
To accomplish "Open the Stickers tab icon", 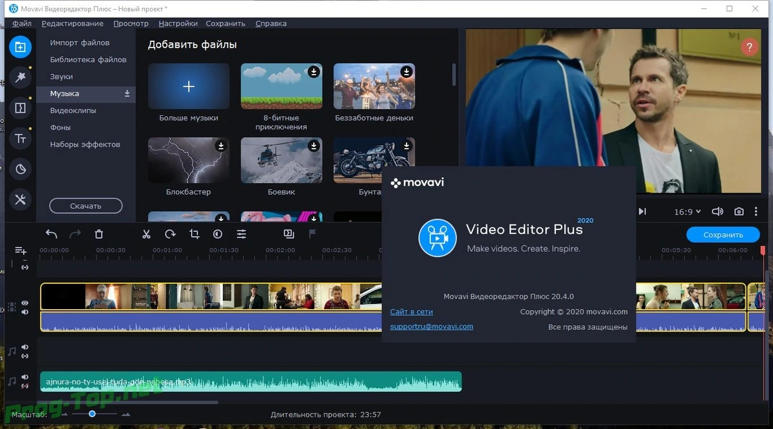I will pyautogui.click(x=20, y=169).
